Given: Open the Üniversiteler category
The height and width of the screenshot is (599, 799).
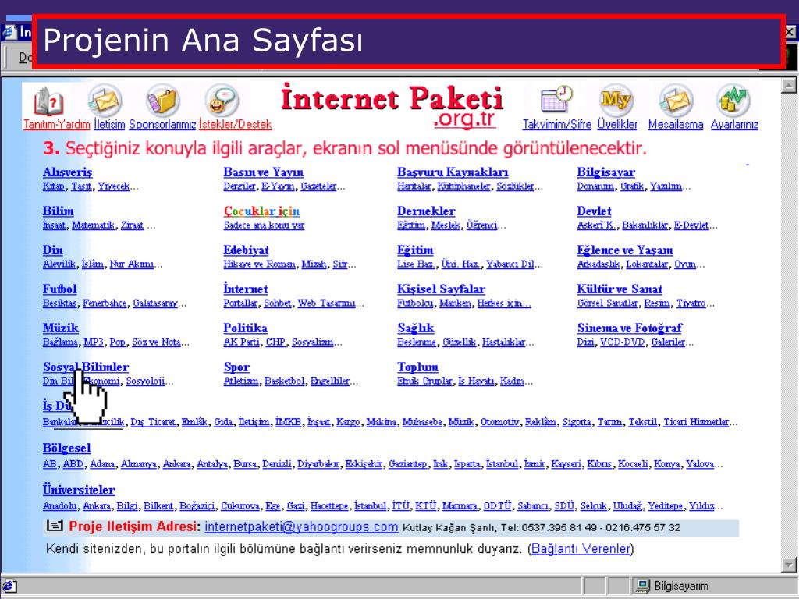Looking at the screenshot, I should click(79, 490).
